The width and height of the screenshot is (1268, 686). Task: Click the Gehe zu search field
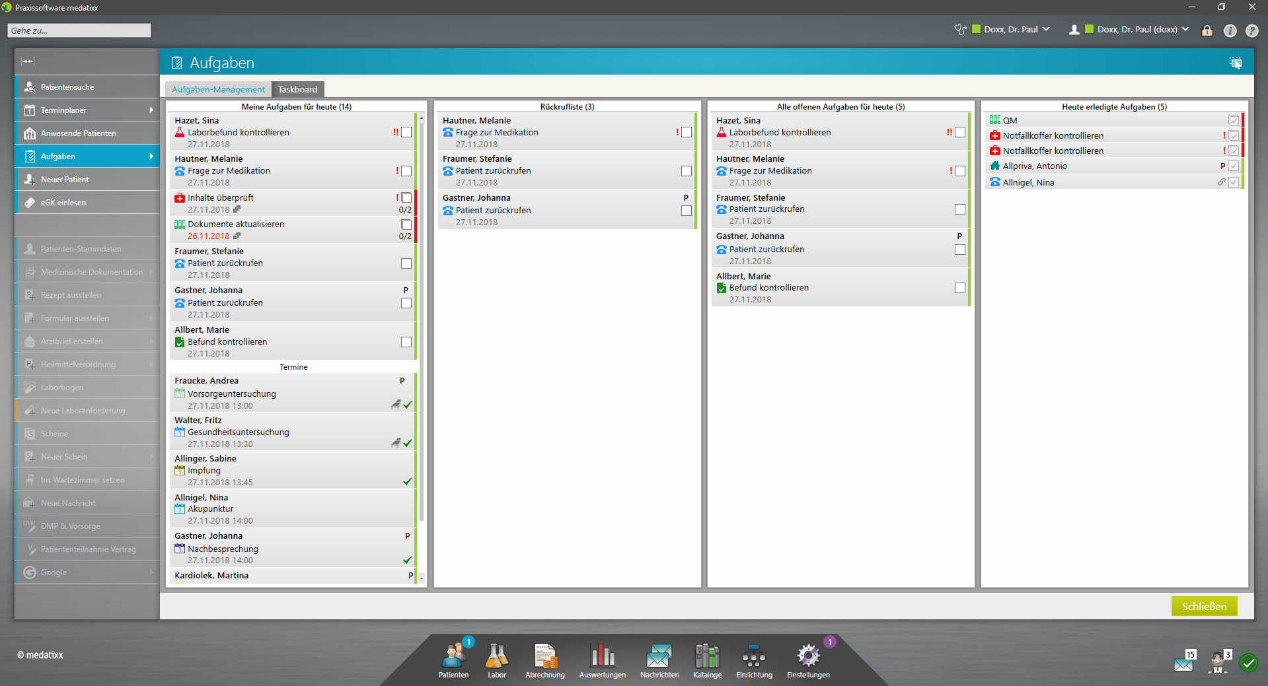pos(79,30)
